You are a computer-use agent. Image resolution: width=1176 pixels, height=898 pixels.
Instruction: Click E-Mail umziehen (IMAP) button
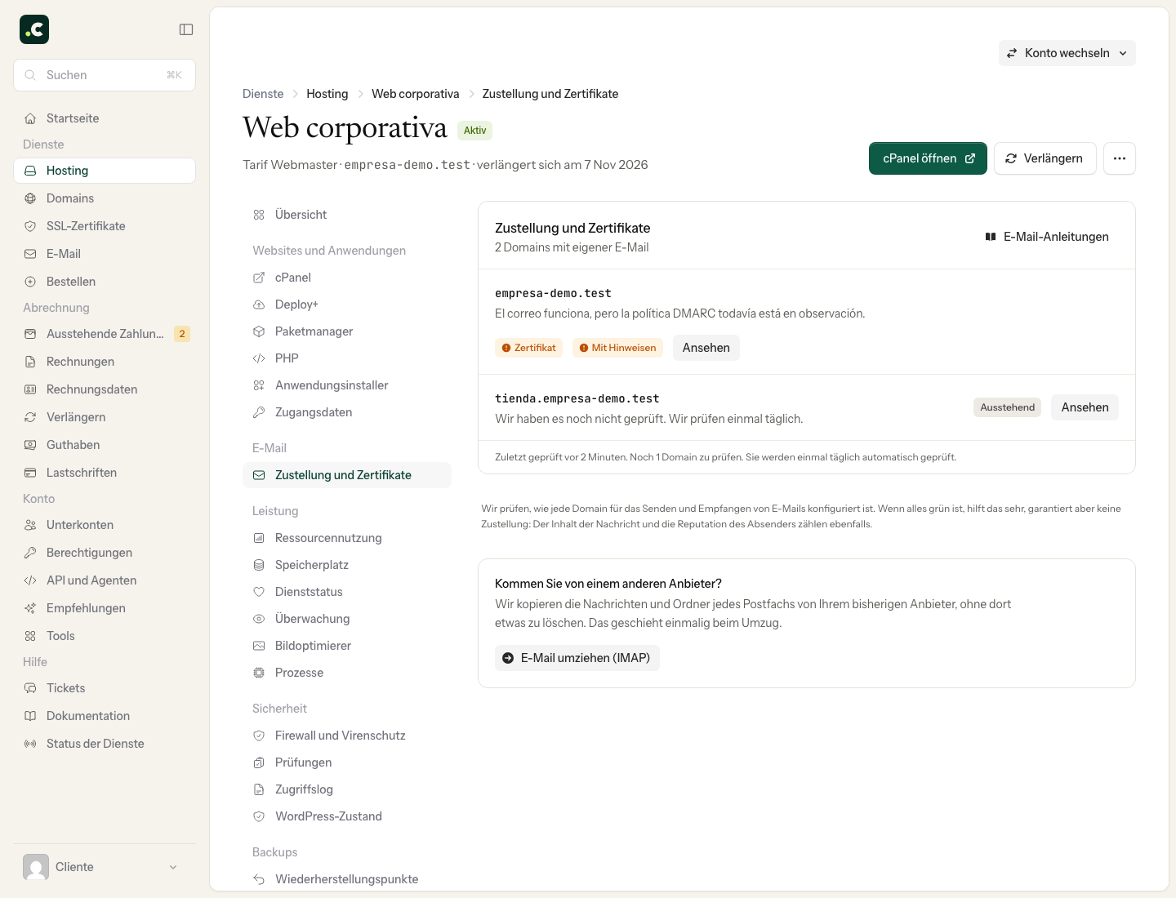[x=577, y=658]
